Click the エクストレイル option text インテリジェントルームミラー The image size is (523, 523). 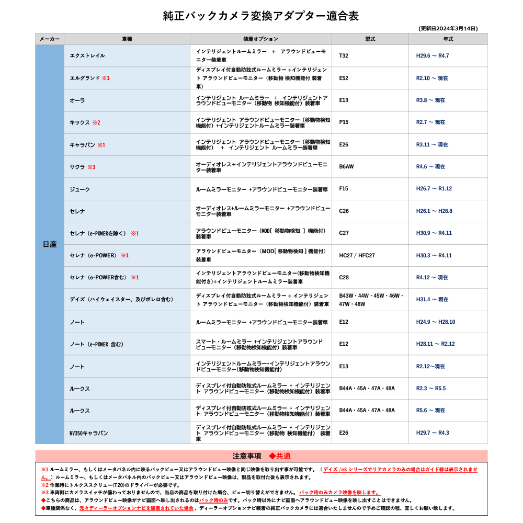231,51
